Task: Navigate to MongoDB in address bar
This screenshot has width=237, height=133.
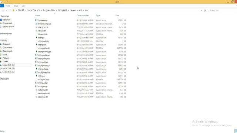Action: click(x=63, y=10)
